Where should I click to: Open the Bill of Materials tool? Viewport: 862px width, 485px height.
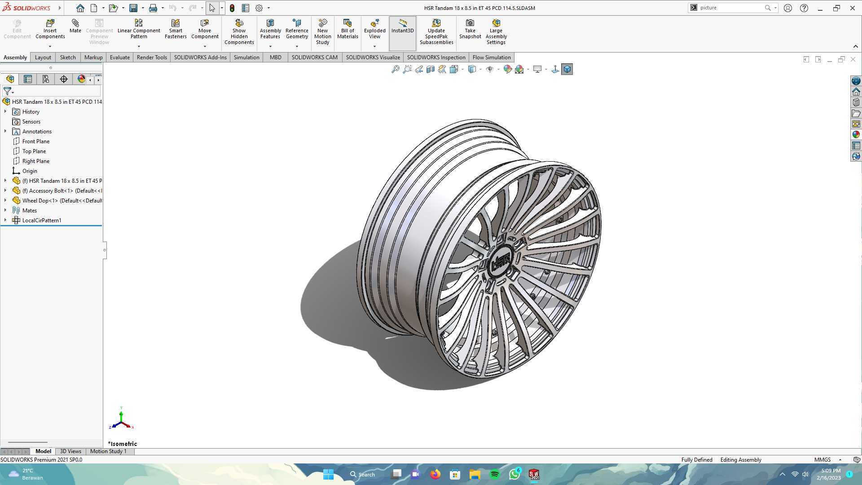347,29
